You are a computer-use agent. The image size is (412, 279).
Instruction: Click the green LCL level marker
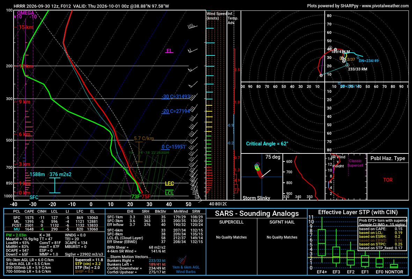tap(169, 193)
